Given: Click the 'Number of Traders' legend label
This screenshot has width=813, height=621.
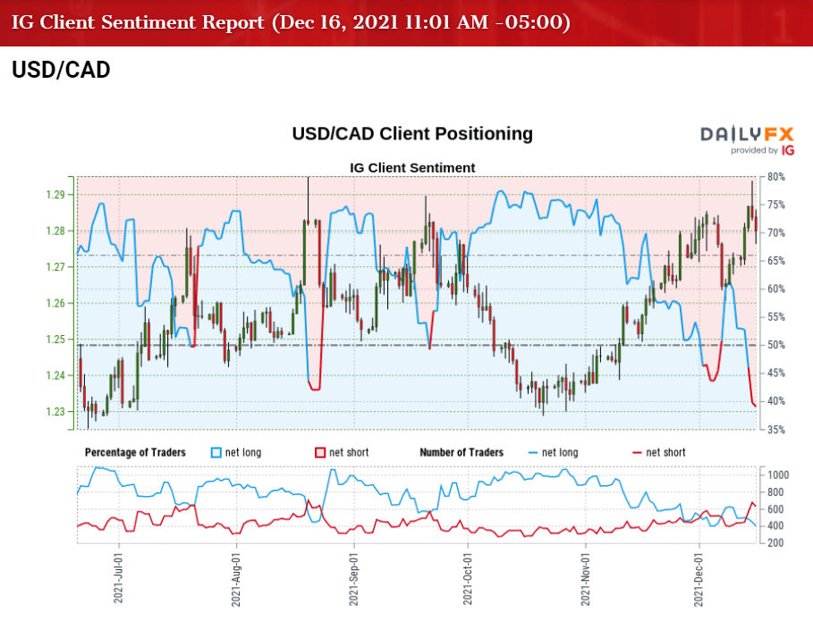Looking at the screenshot, I should tap(462, 453).
